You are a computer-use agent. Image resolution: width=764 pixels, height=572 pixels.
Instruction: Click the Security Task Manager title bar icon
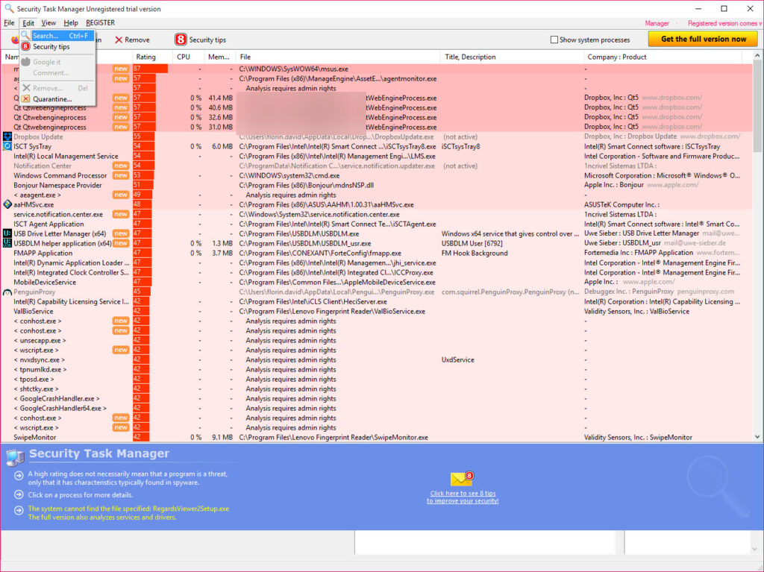pos(9,8)
